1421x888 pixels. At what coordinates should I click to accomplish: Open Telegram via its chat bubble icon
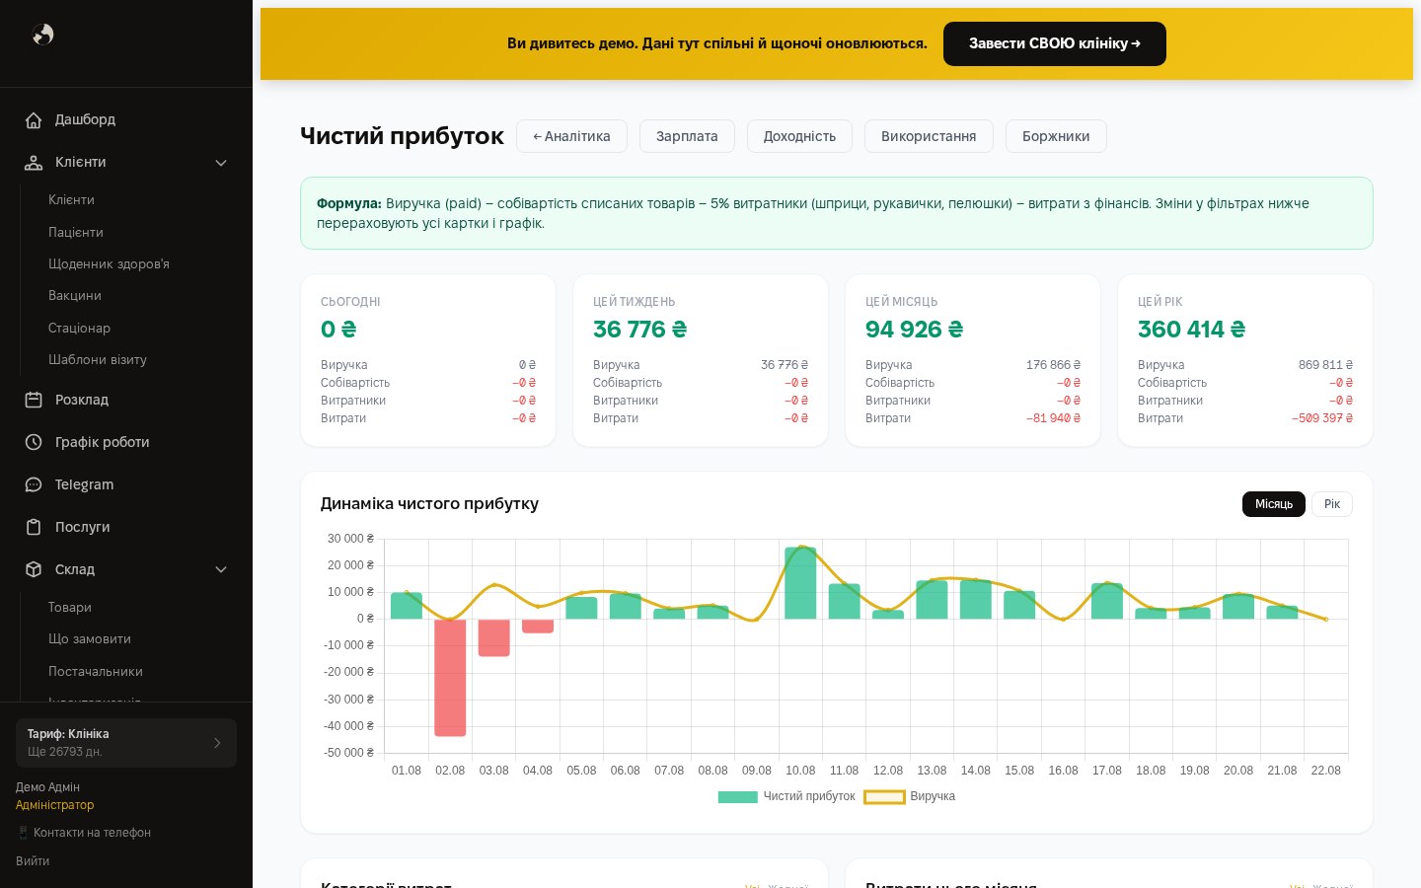click(x=34, y=484)
